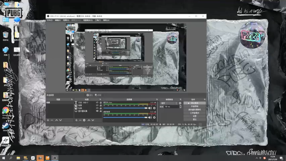This screenshot has width=286, height=161.
Task: Pop out the scenes dock panel
Action: pos(72,99)
